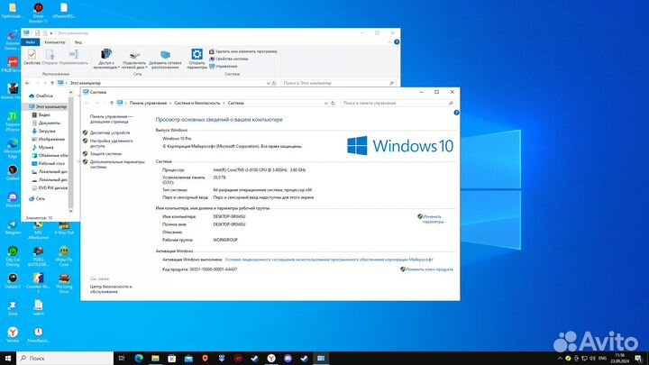Viewport: 649px width, 365px height.
Task: Click Добавить сетевое расположение in ribbon
Action: pos(165,59)
